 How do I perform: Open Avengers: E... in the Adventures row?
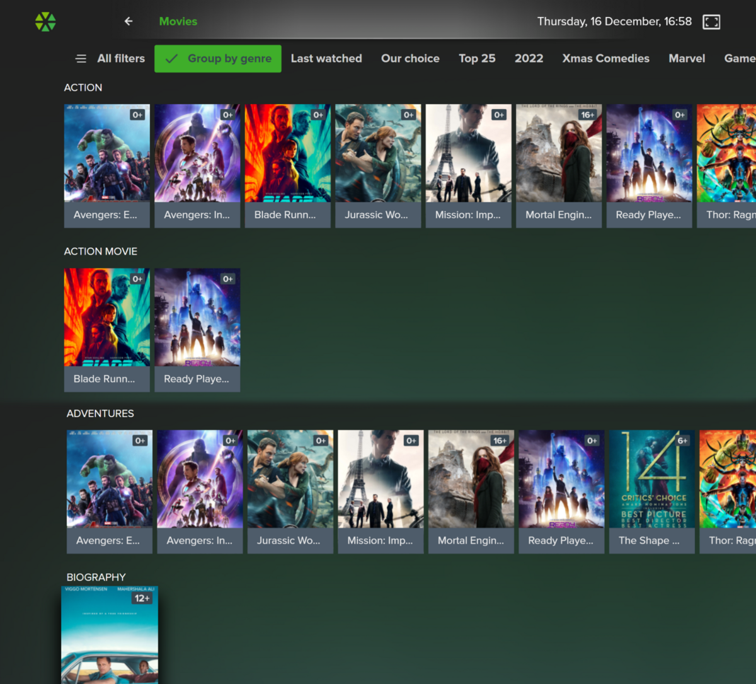coord(110,492)
